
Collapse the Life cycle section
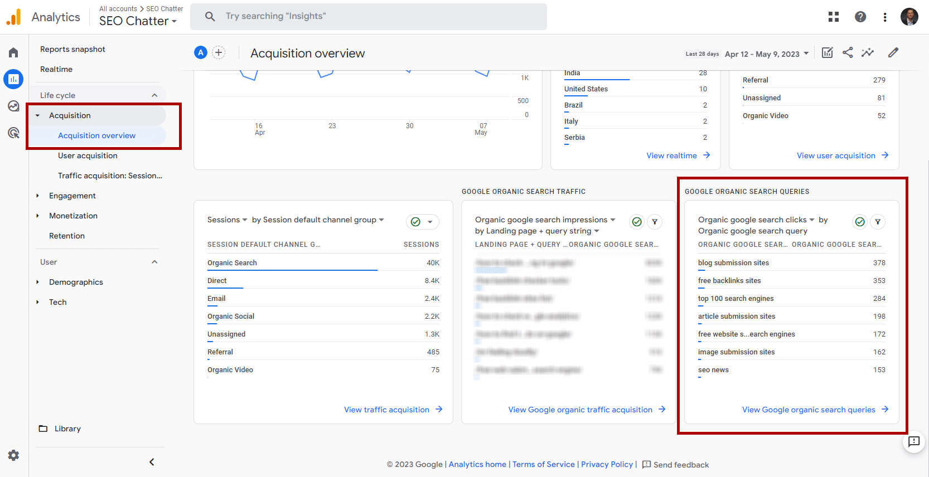pos(154,95)
